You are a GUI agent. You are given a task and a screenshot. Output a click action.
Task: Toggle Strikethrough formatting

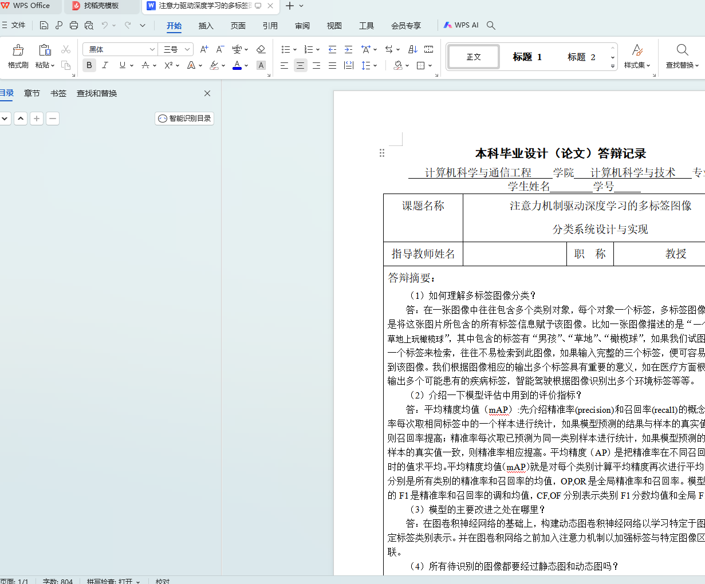pyautogui.click(x=145, y=65)
